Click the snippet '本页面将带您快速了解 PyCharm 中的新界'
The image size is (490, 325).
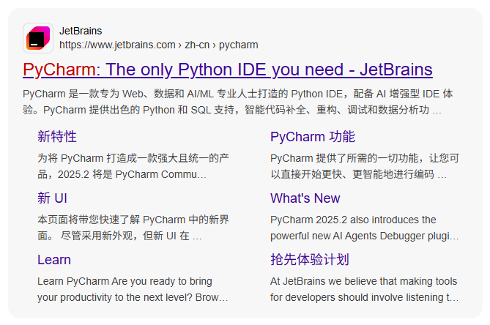(133, 228)
